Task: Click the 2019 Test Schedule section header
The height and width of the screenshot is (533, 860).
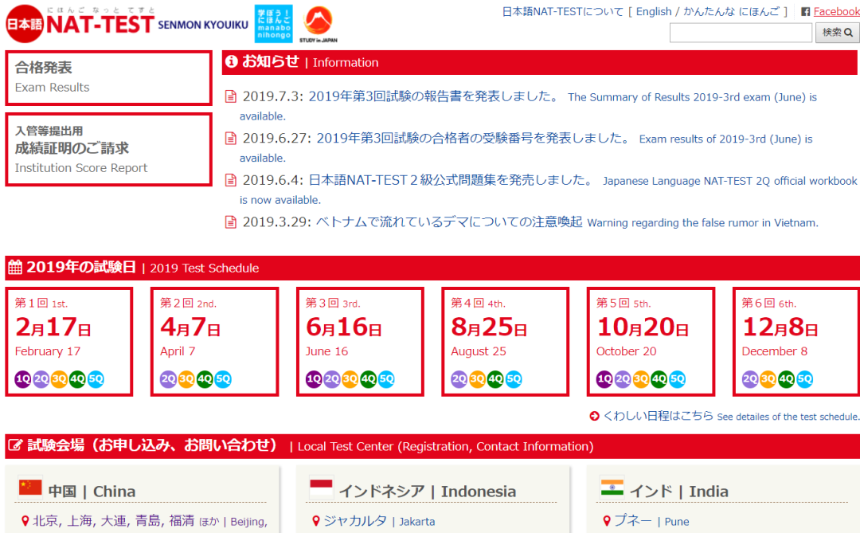Action: coord(432,268)
